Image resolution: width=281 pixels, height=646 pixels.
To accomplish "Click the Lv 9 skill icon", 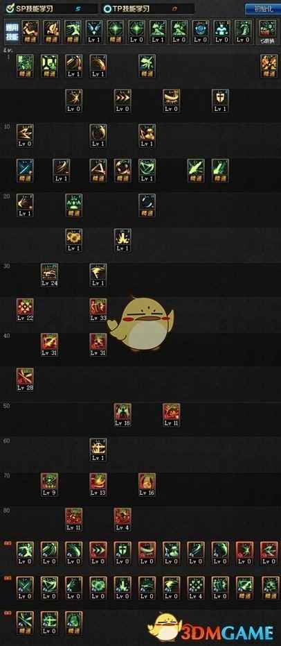I will coord(49,484).
